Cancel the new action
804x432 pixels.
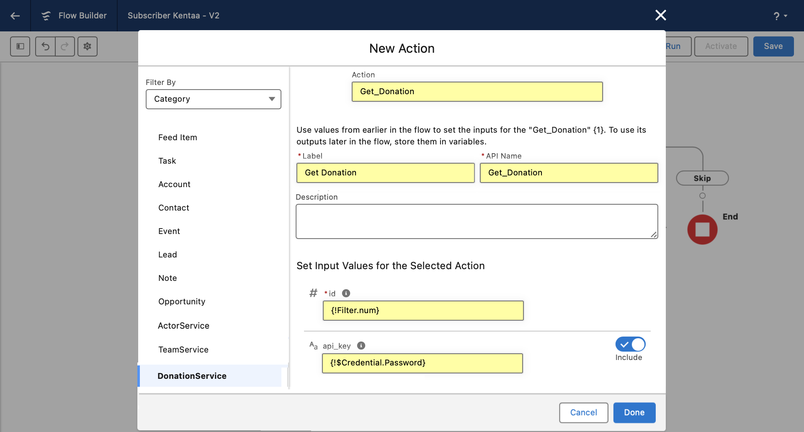583,412
